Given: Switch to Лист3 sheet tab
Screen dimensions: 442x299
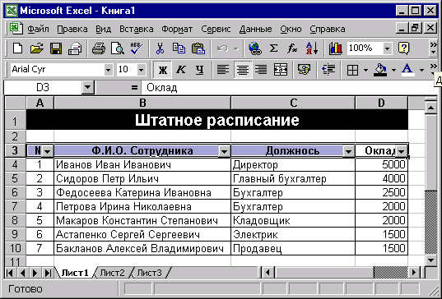Looking at the screenshot, I should click(150, 273).
